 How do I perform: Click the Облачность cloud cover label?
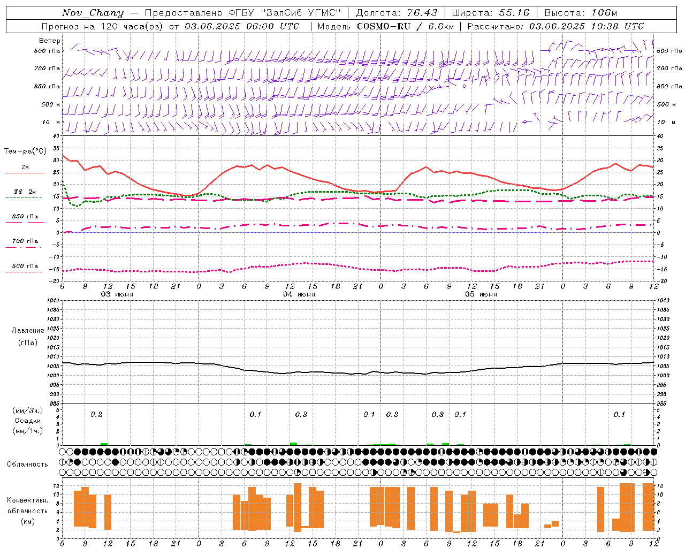tap(27, 465)
